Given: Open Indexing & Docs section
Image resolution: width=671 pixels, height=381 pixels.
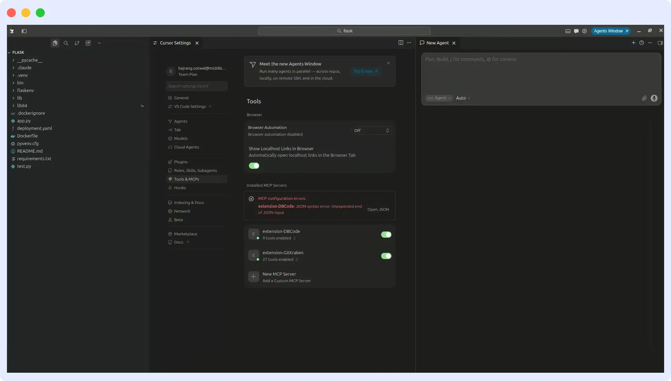Looking at the screenshot, I should (x=197, y=203).
